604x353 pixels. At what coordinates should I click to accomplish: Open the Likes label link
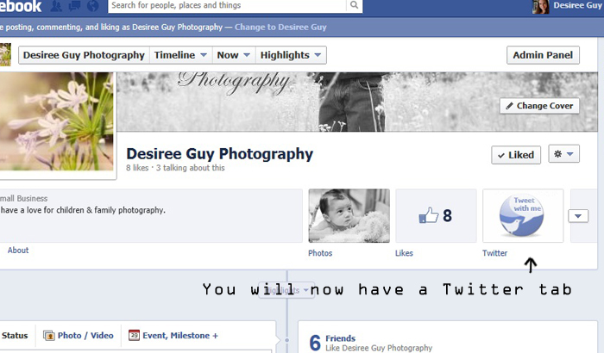point(404,253)
